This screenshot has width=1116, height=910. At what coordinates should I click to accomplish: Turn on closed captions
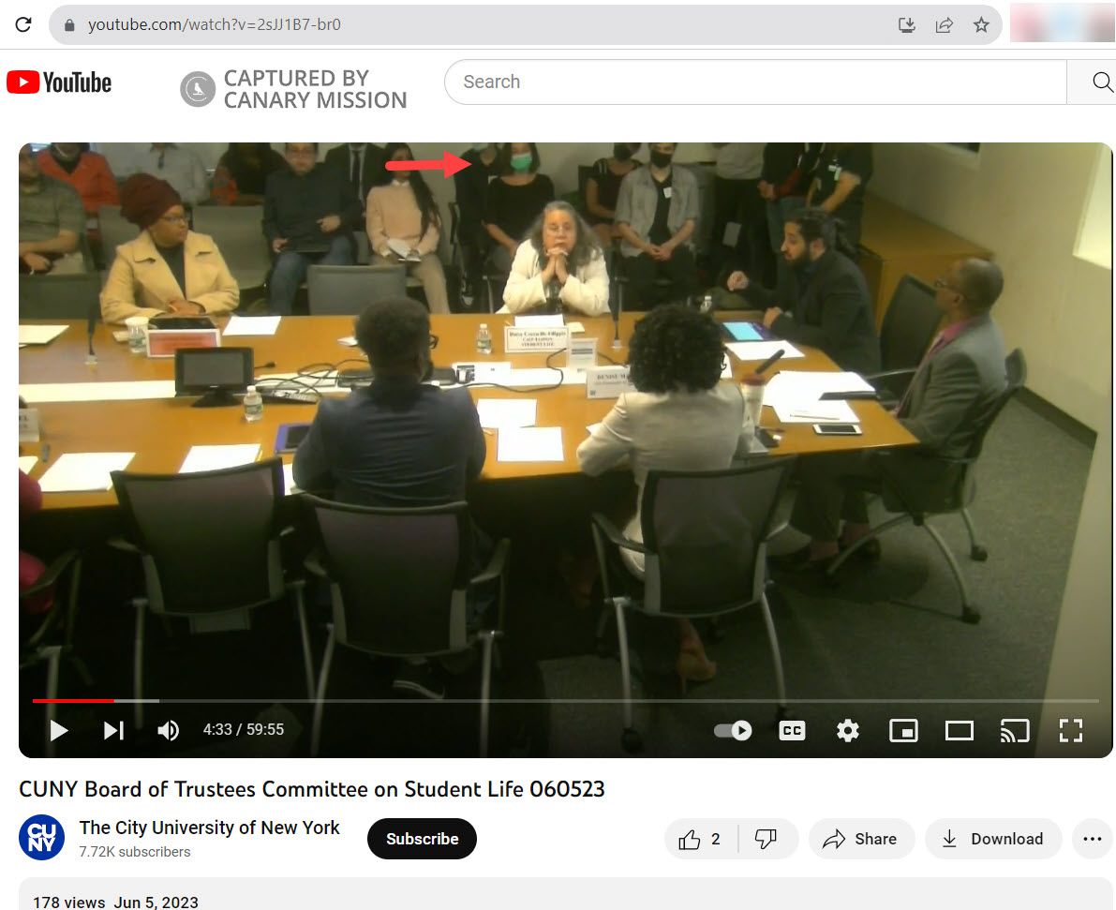792,730
